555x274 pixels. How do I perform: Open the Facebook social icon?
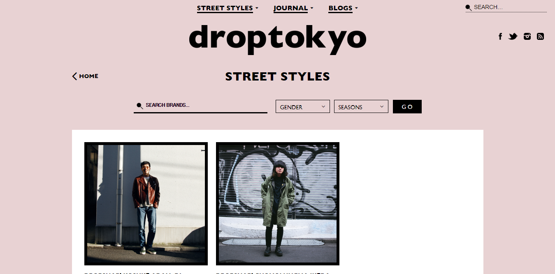(500, 37)
